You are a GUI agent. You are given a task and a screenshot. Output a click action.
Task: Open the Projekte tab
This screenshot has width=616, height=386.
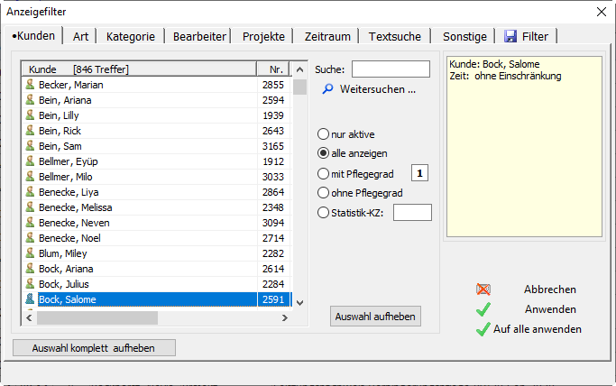click(x=263, y=36)
